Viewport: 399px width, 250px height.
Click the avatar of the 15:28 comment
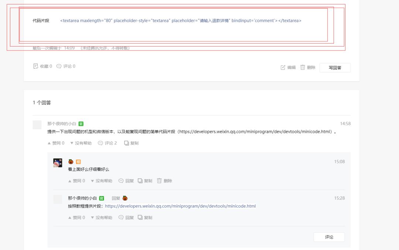coord(58,199)
